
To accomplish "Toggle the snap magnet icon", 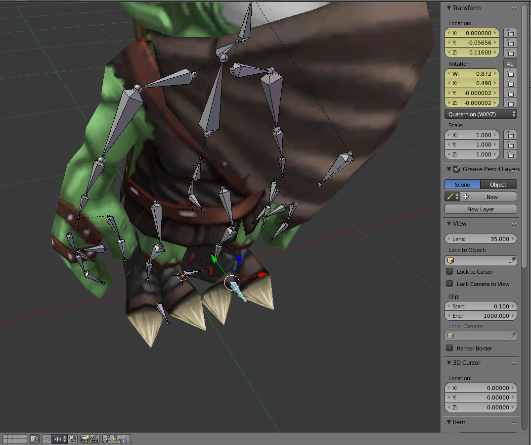I will [47, 439].
